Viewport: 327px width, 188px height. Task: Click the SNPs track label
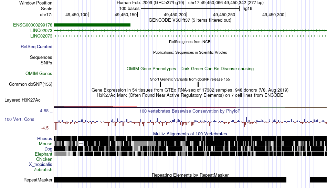click(x=46, y=63)
